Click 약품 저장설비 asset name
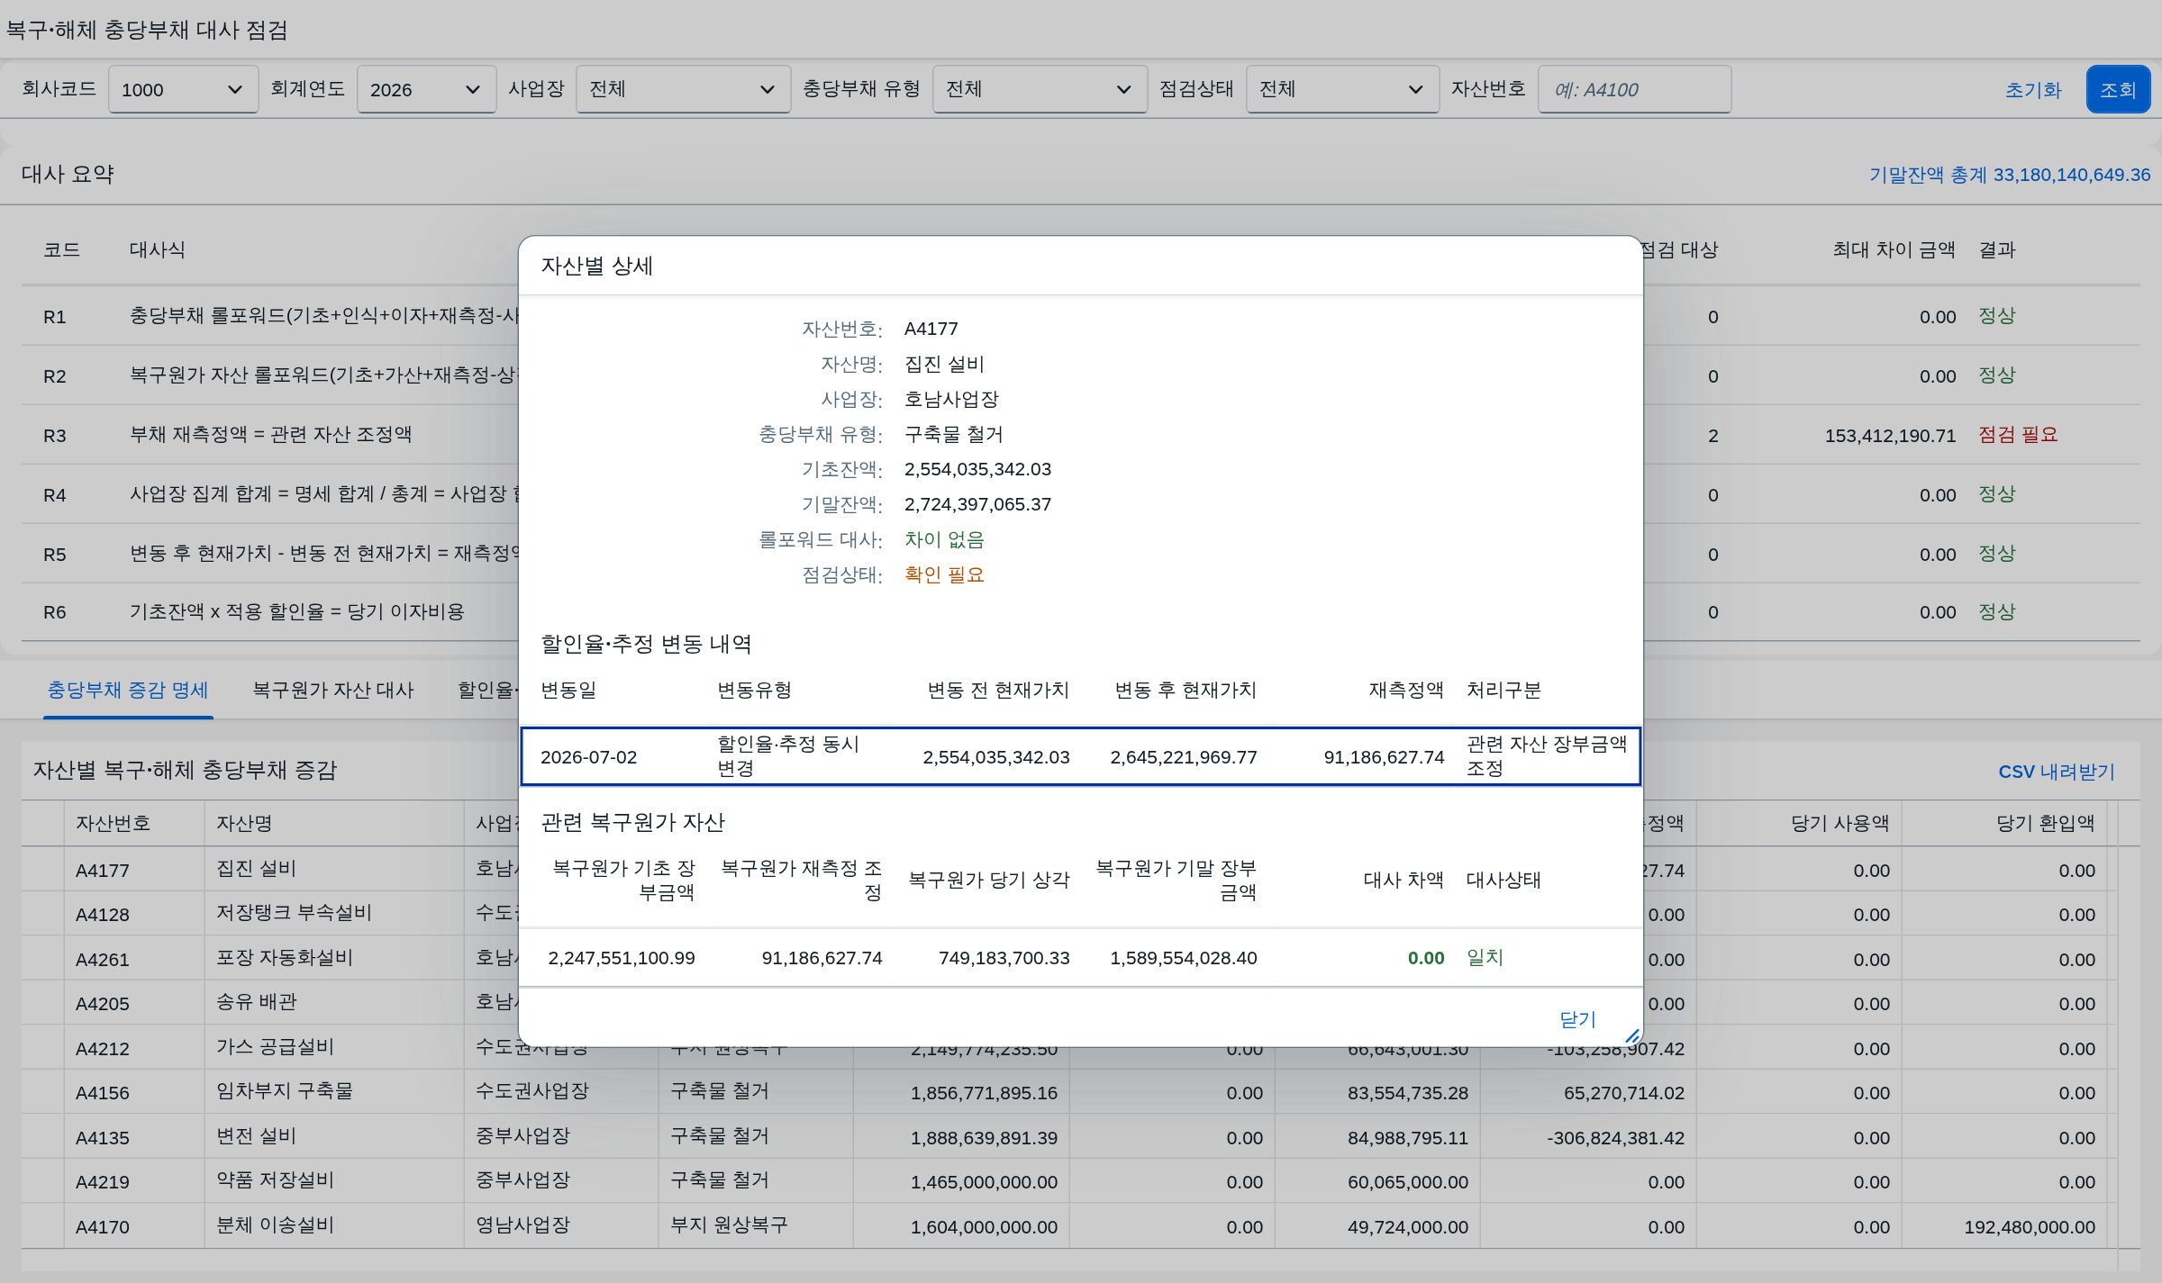This screenshot has width=2162, height=1283. coord(275,1180)
